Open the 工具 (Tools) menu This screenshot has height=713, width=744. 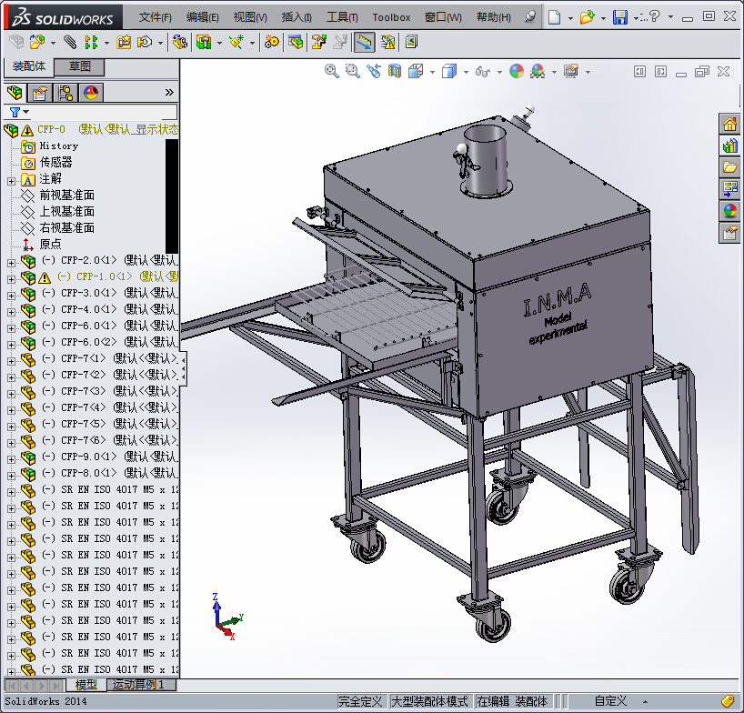coord(342,17)
